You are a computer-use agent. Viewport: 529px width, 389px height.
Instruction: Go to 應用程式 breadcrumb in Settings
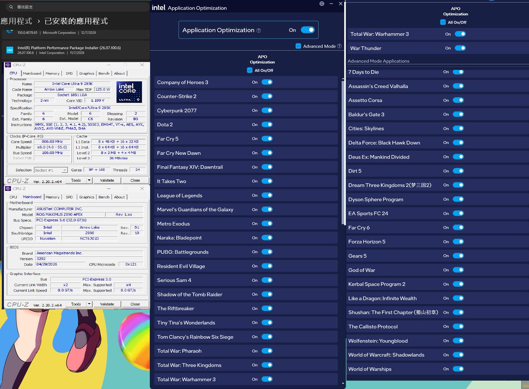click(16, 21)
